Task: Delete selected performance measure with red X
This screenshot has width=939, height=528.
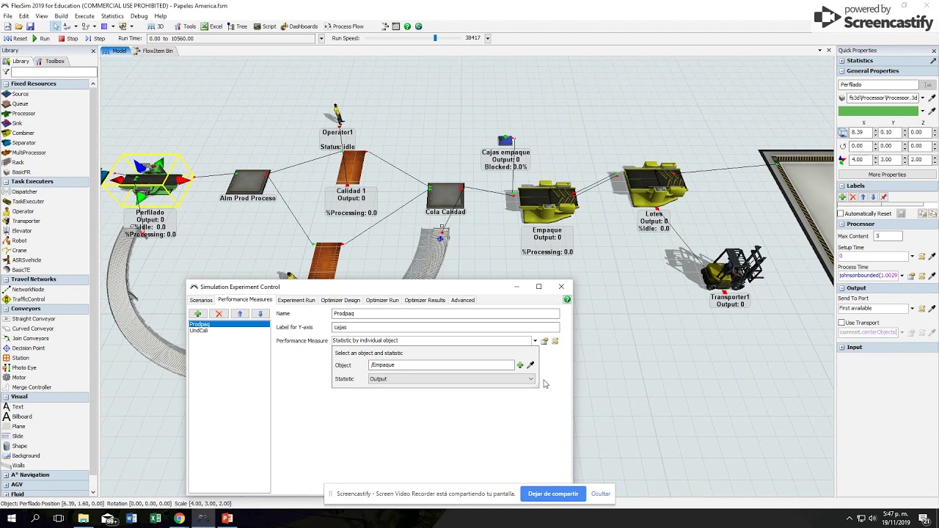Action: point(219,314)
